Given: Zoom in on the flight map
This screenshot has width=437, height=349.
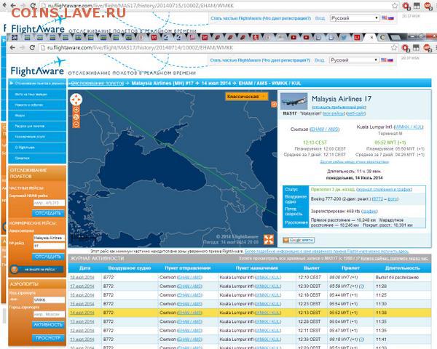Looking at the screenshot, I should (76, 110).
